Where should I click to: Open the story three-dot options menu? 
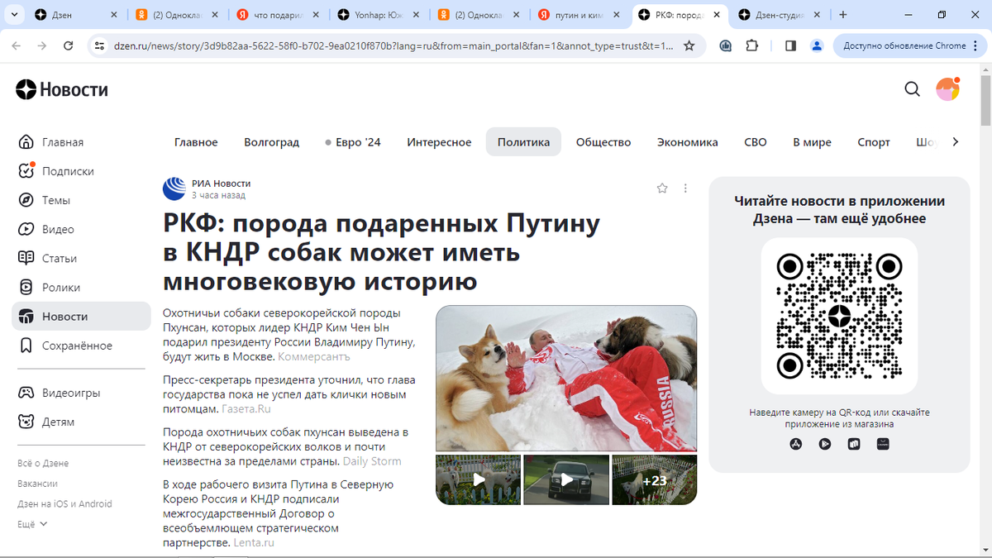coord(685,188)
